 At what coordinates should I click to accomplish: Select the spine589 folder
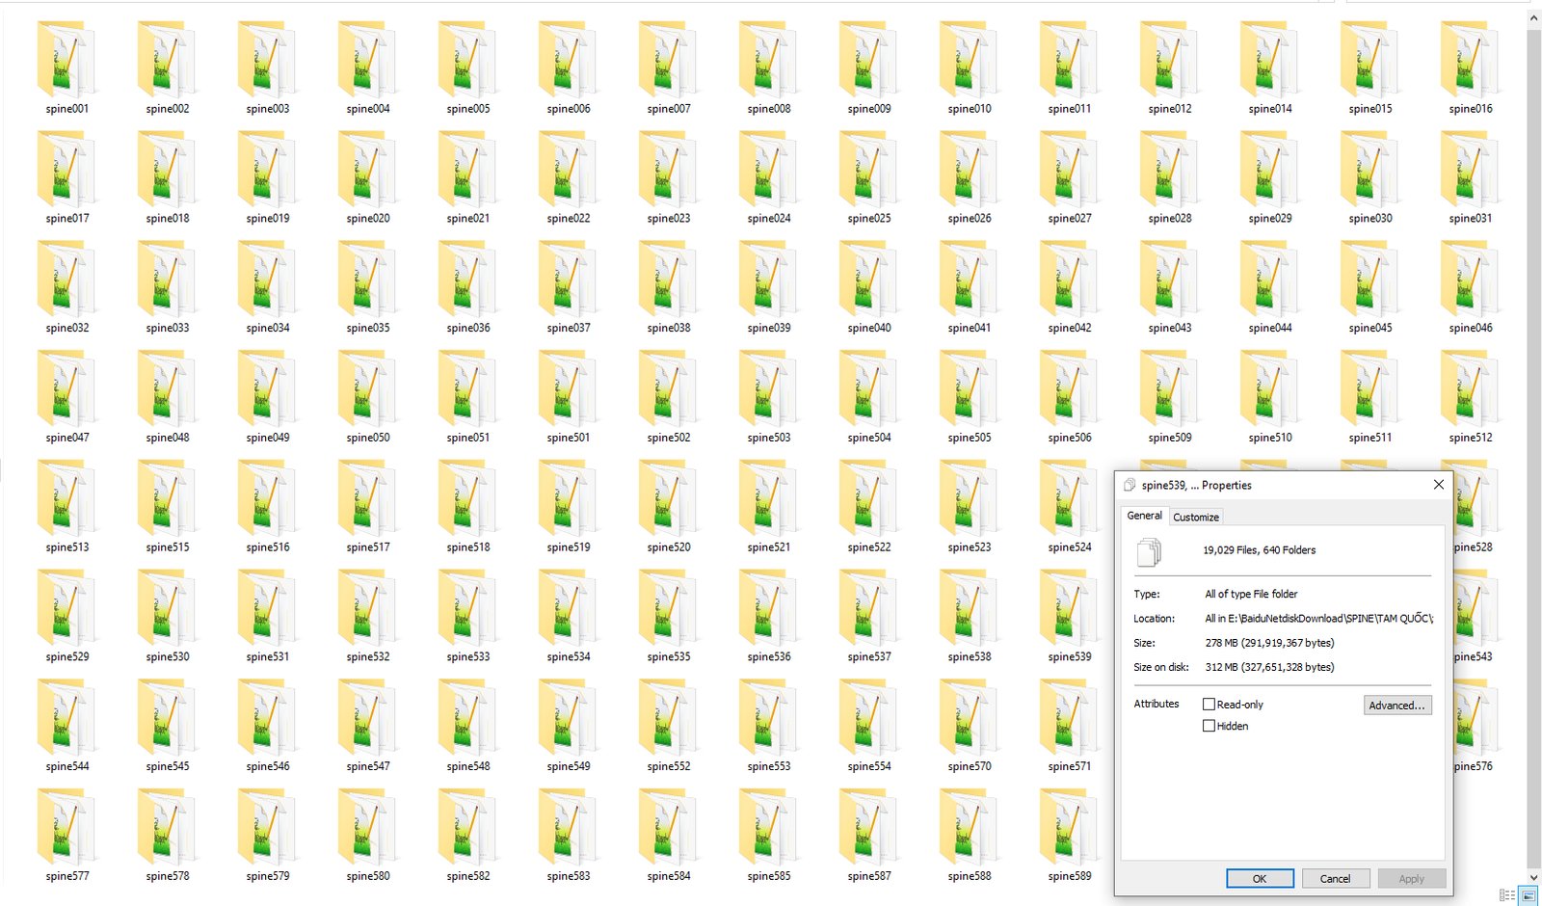pos(1069,828)
